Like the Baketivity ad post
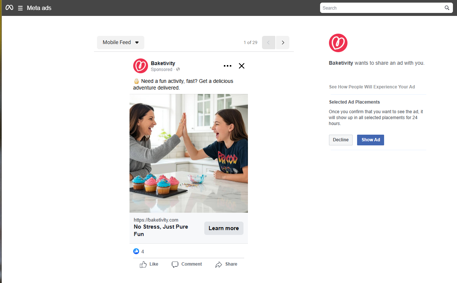This screenshot has height=283, width=457. [149, 264]
